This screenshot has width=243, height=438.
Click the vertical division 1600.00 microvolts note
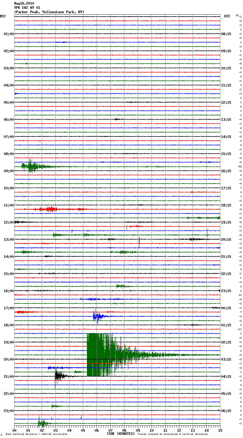point(36,434)
